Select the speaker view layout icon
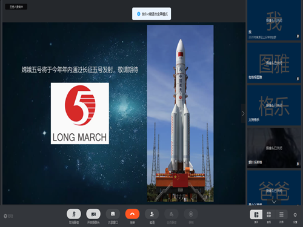 [x=256, y=214]
